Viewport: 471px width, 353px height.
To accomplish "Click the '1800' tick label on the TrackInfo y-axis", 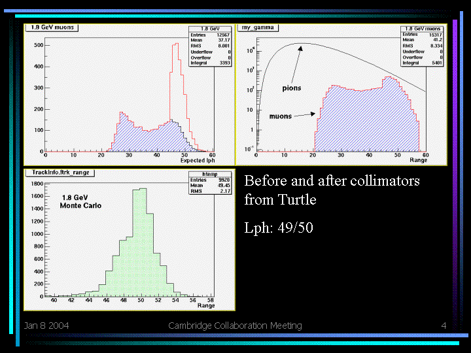I will coord(37,184).
